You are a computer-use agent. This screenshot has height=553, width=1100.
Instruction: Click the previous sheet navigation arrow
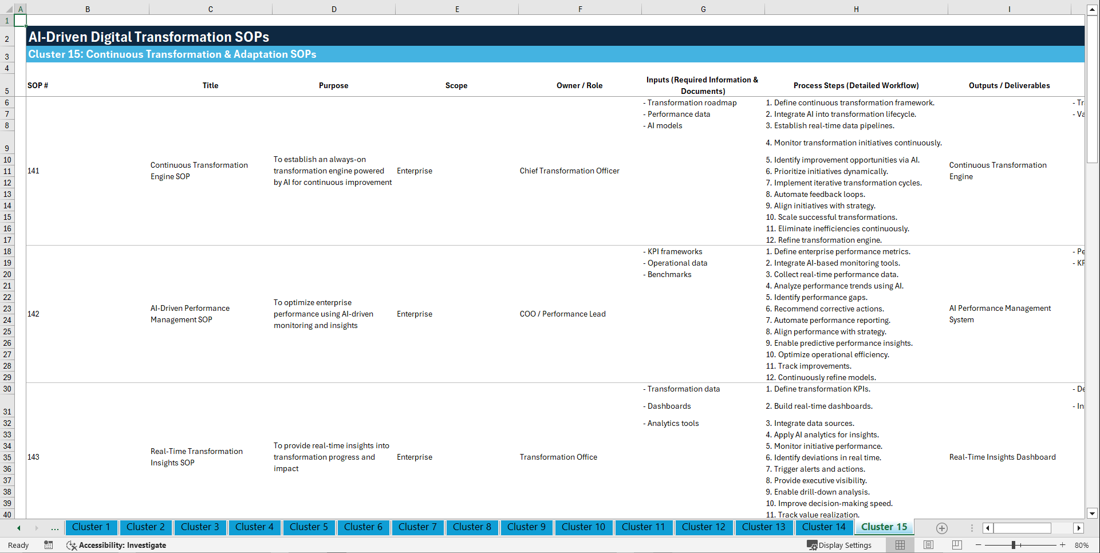pyautogui.click(x=18, y=528)
